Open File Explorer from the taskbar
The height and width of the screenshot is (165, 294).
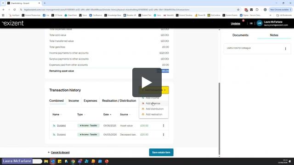(46, 161)
